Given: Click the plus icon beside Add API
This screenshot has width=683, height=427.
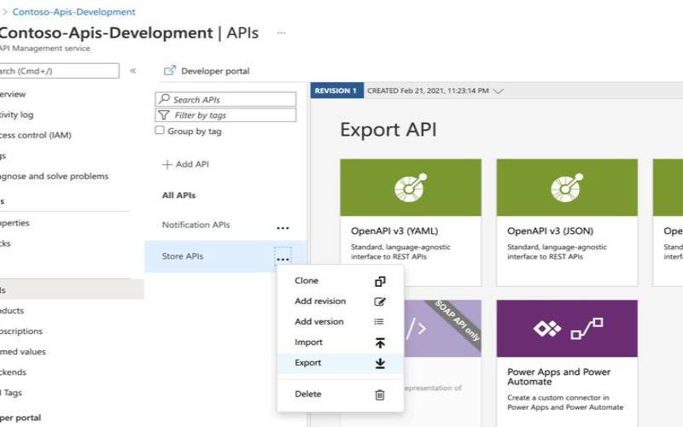Looking at the screenshot, I should [167, 165].
